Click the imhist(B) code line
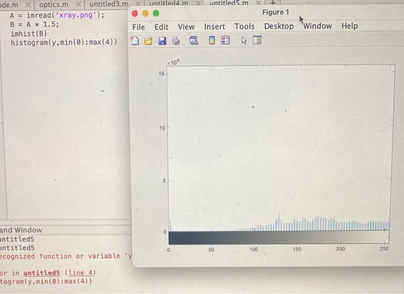This screenshot has height=294, width=404. (x=29, y=33)
